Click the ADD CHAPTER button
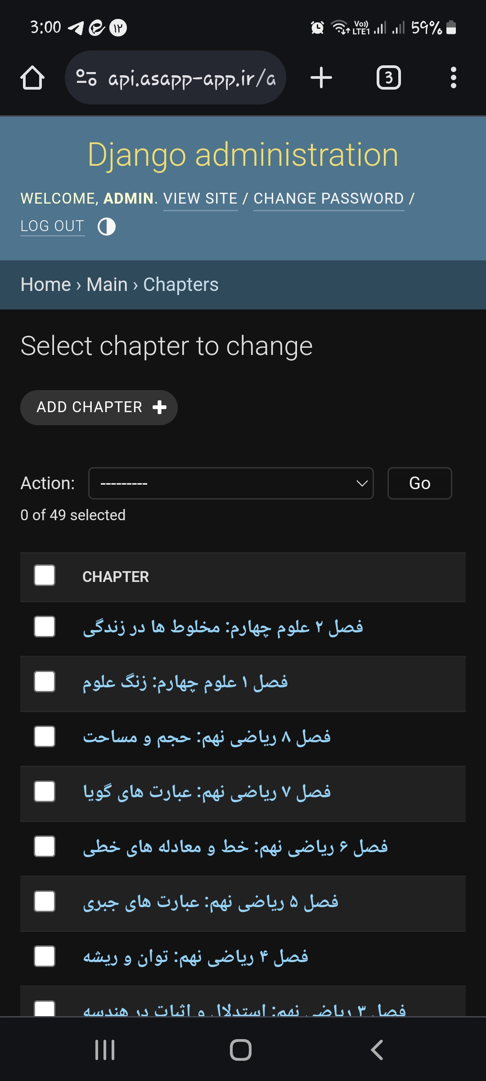486x1081 pixels. pos(99,407)
